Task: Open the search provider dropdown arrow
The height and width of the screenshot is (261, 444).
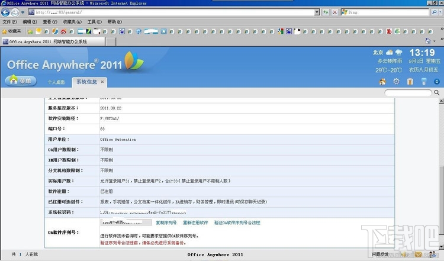Action: coord(440,12)
